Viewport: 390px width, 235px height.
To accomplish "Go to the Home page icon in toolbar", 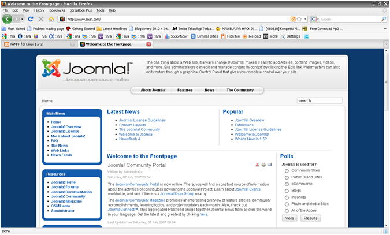I will tap(51, 19).
